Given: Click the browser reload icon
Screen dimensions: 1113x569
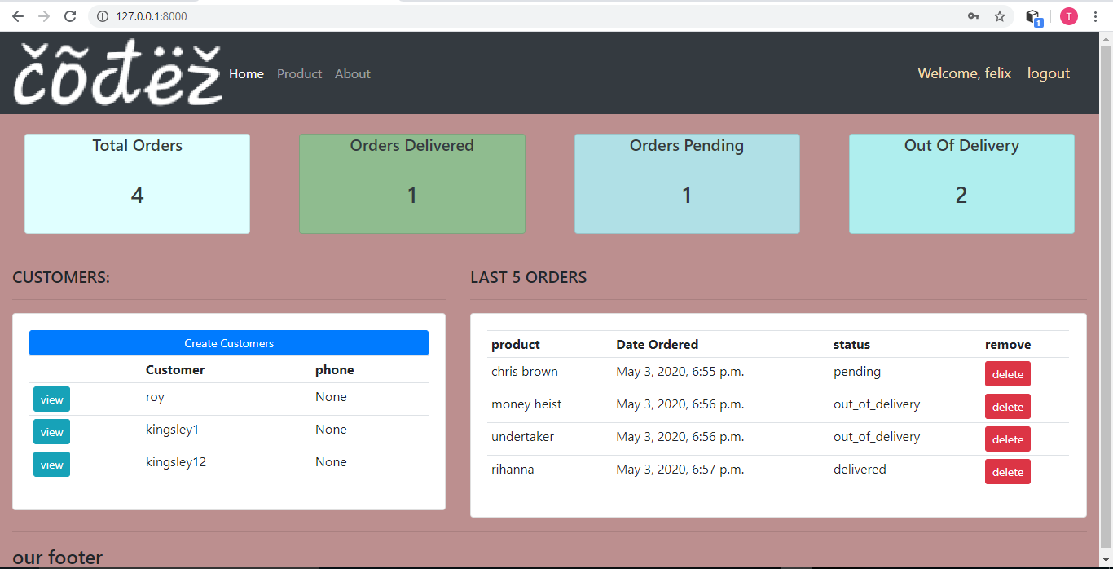Looking at the screenshot, I should pyautogui.click(x=69, y=15).
